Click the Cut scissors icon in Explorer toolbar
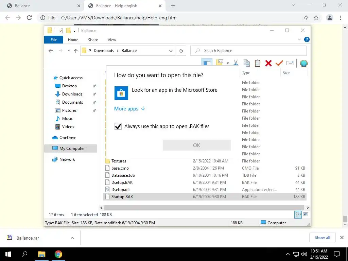Viewport: 348px width, 261px height. pyautogui.click(x=236, y=63)
